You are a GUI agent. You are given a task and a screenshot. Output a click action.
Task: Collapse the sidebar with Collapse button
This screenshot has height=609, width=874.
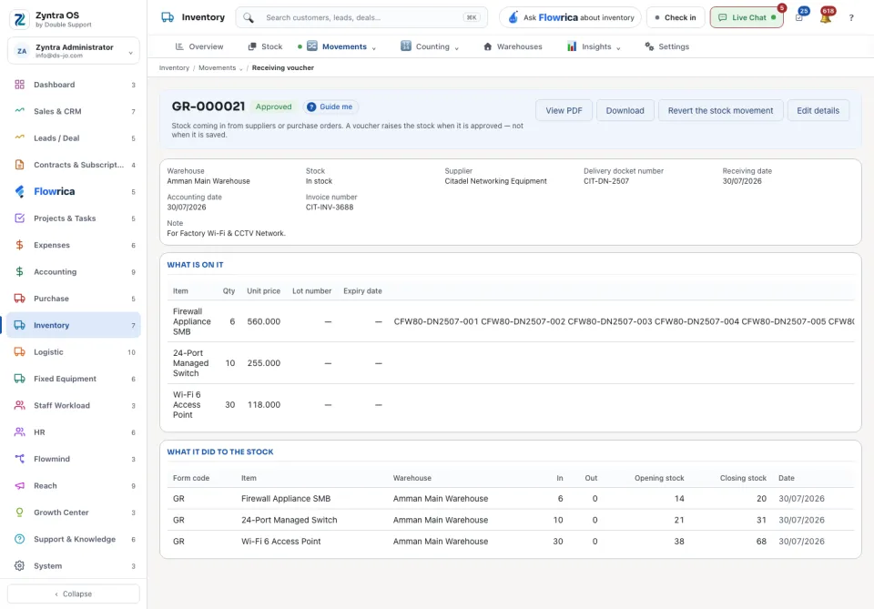[74, 594]
